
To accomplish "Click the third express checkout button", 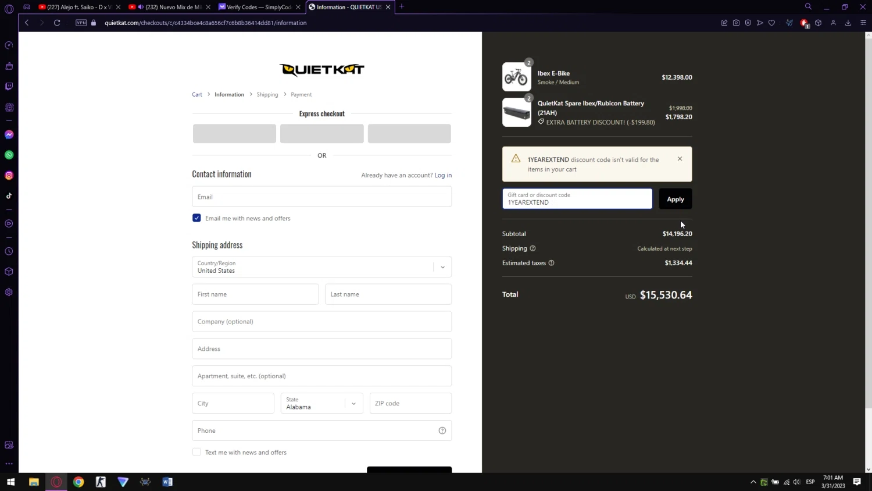I will 409,133.
